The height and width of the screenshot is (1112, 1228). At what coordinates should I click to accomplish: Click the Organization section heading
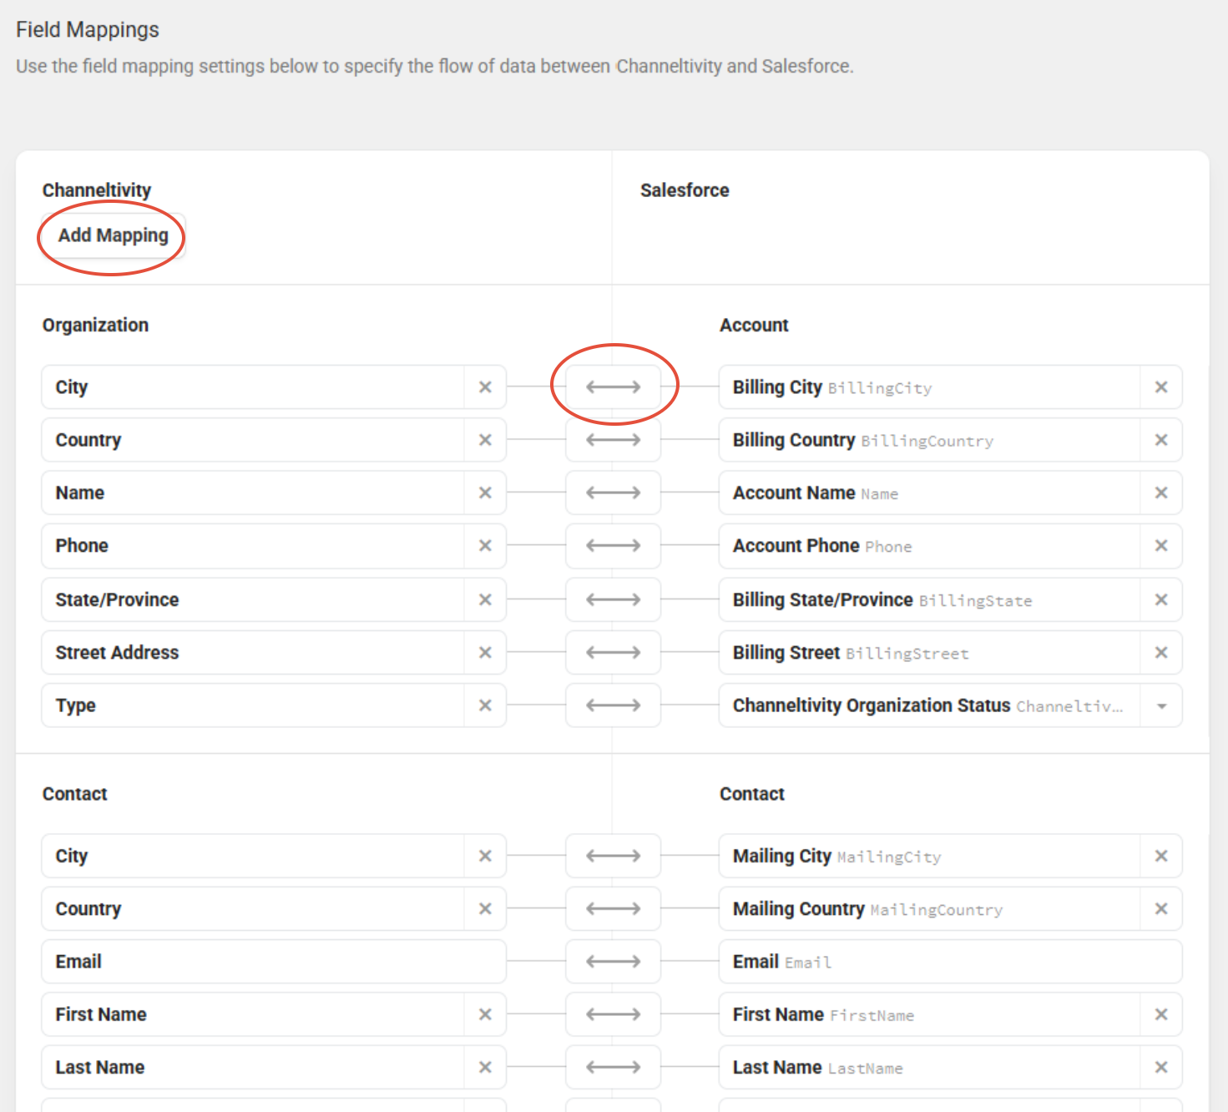(95, 326)
